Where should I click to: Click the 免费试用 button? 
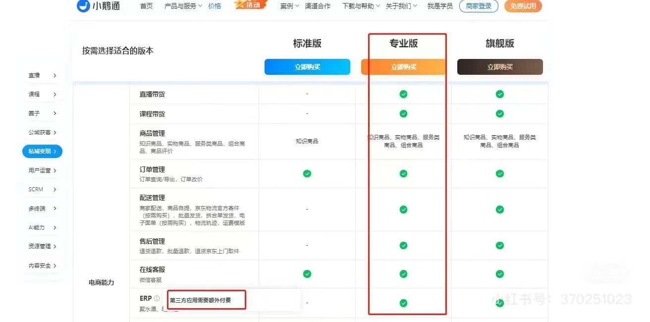[x=523, y=6]
